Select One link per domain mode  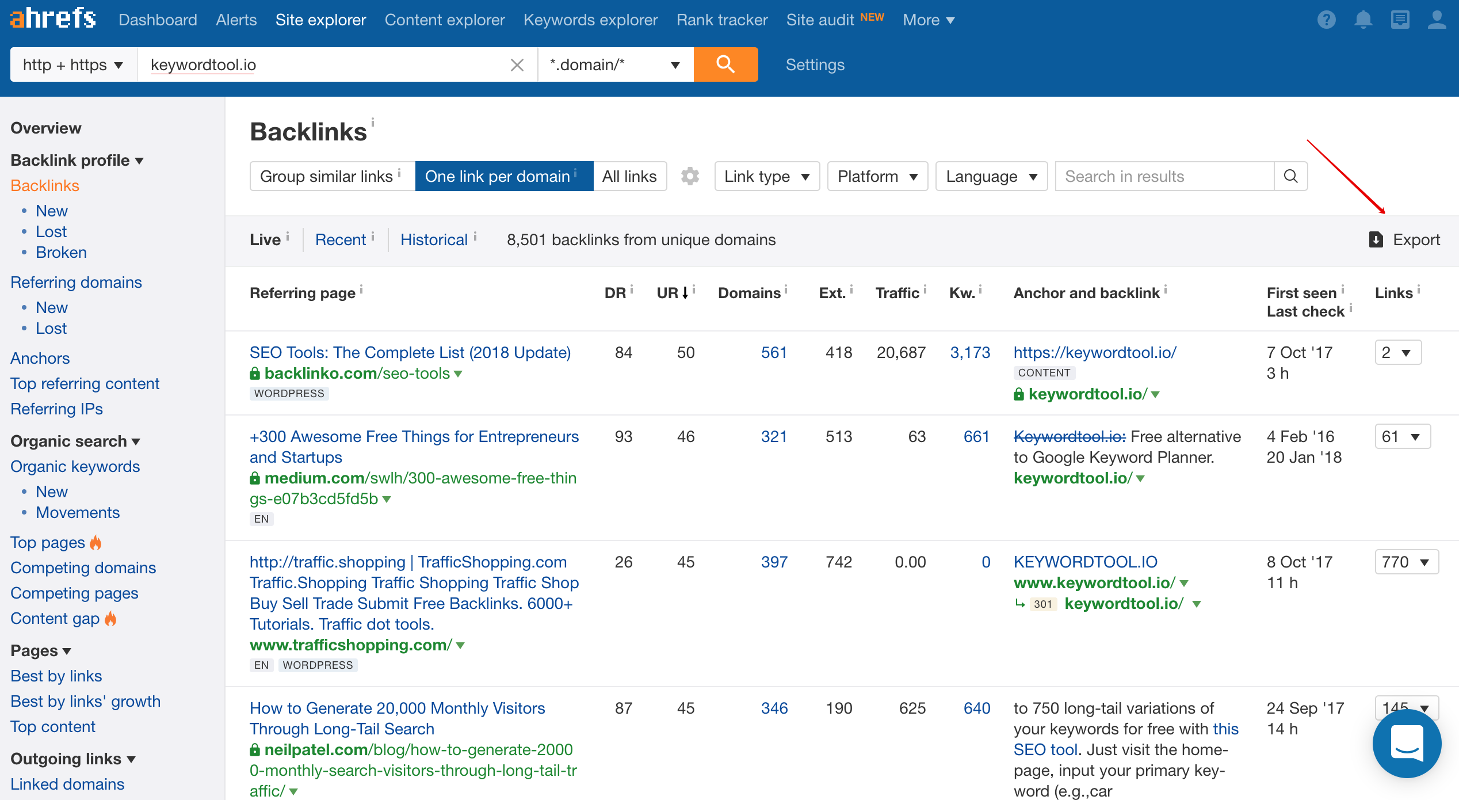point(504,176)
